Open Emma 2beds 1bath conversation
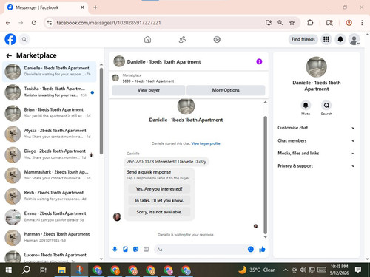370x277 pixels. tap(50, 217)
